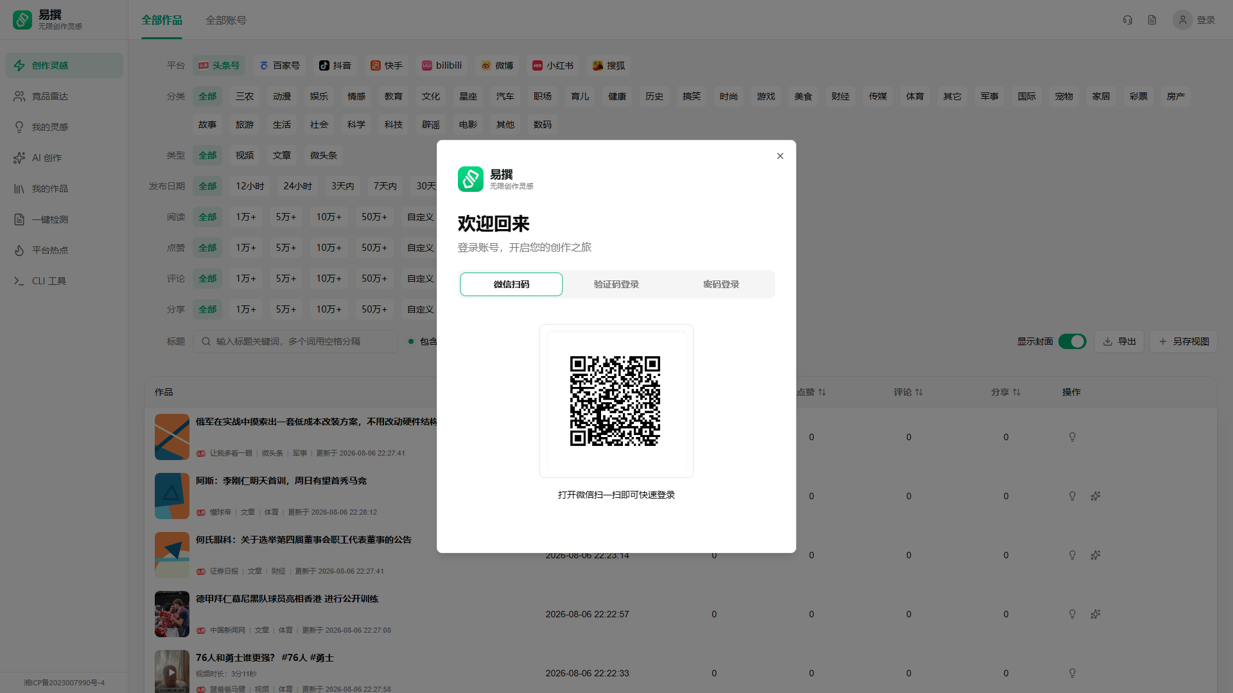Open 创作灵感 in the sidebar
The width and height of the screenshot is (1233, 693).
64,65
